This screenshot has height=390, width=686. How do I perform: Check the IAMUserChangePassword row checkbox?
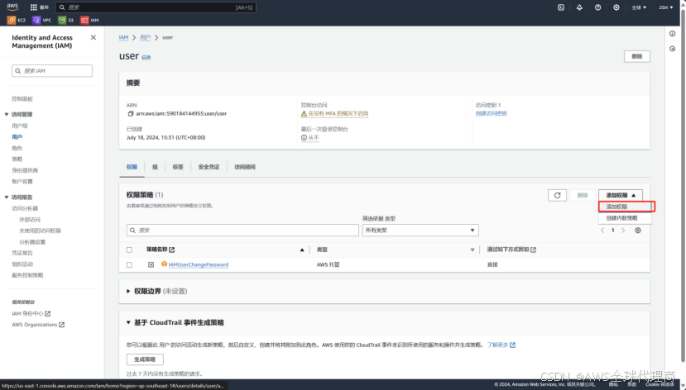tap(129, 264)
